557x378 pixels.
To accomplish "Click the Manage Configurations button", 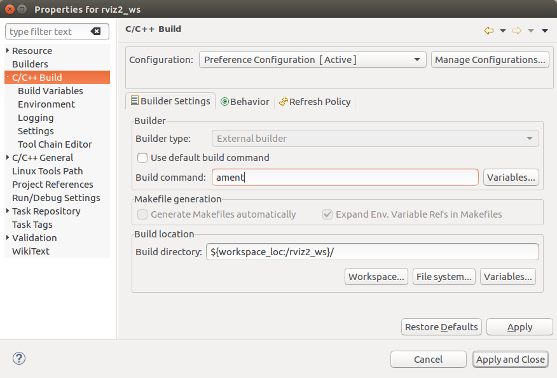I will [x=490, y=60].
